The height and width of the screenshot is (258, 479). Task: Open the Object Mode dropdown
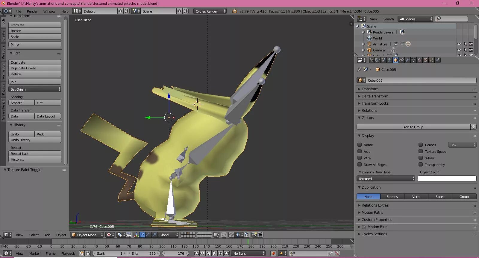(87, 235)
